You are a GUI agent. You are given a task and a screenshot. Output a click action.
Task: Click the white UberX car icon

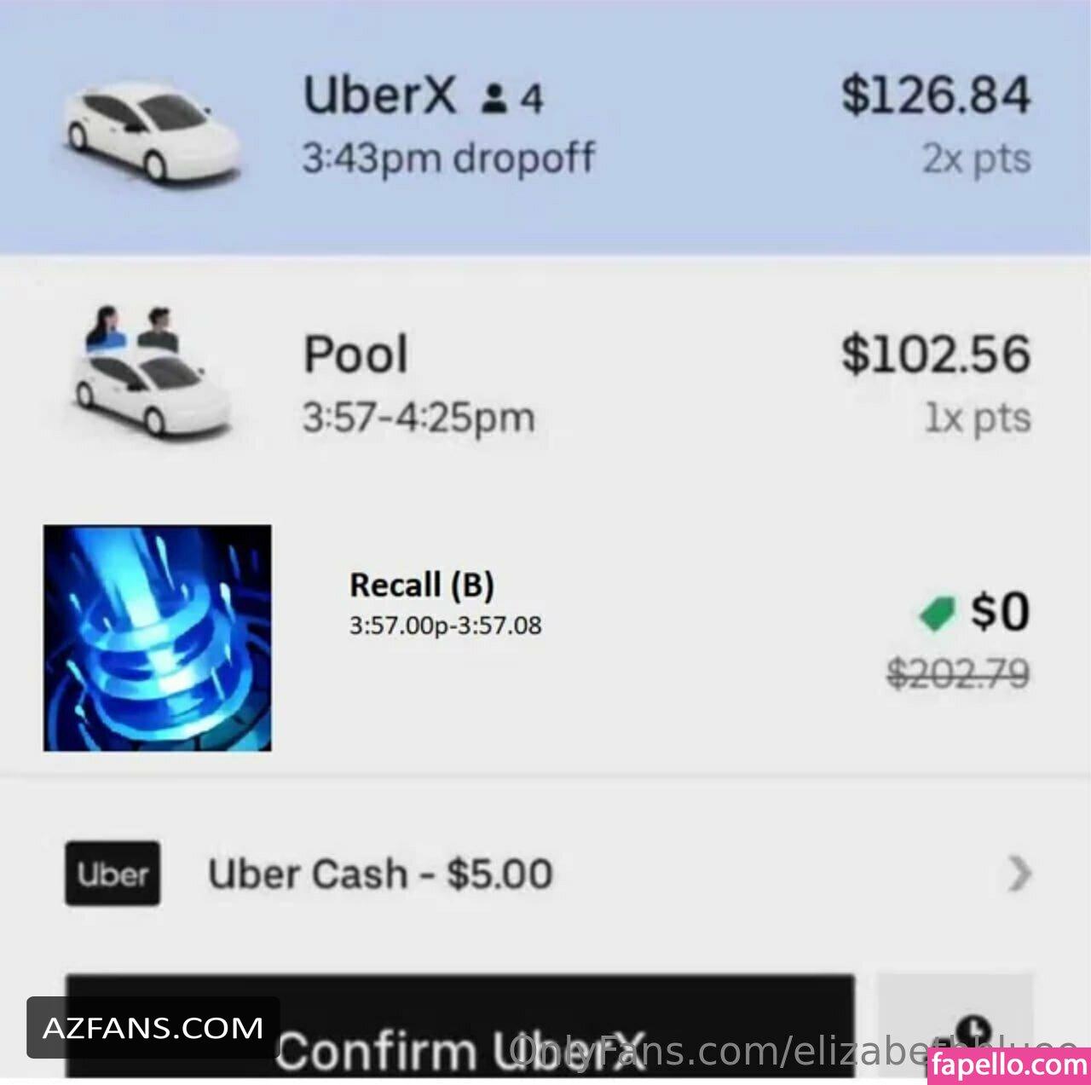[152, 130]
